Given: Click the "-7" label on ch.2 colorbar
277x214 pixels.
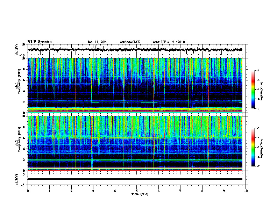Looking at the screenshot, I should pos(258,166).
